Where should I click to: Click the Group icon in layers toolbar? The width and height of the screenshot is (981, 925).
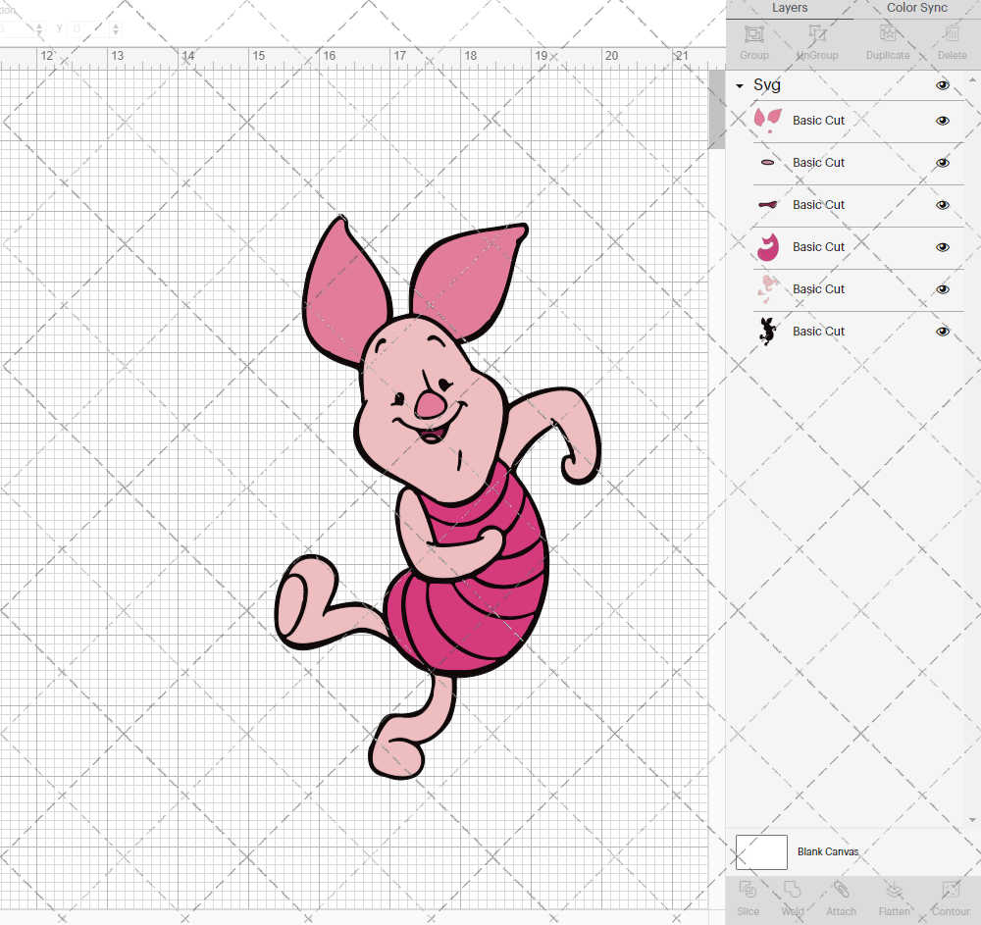point(753,33)
